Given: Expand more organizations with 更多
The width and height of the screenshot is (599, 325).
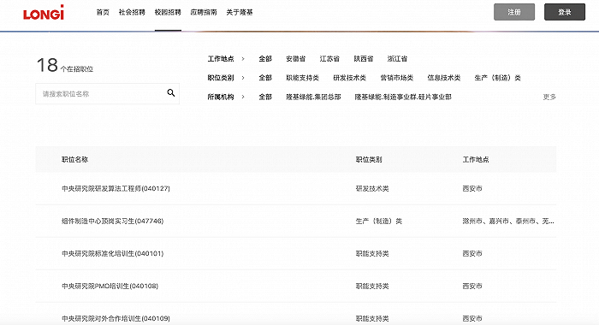Looking at the screenshot, I should (x=549, y=97).
